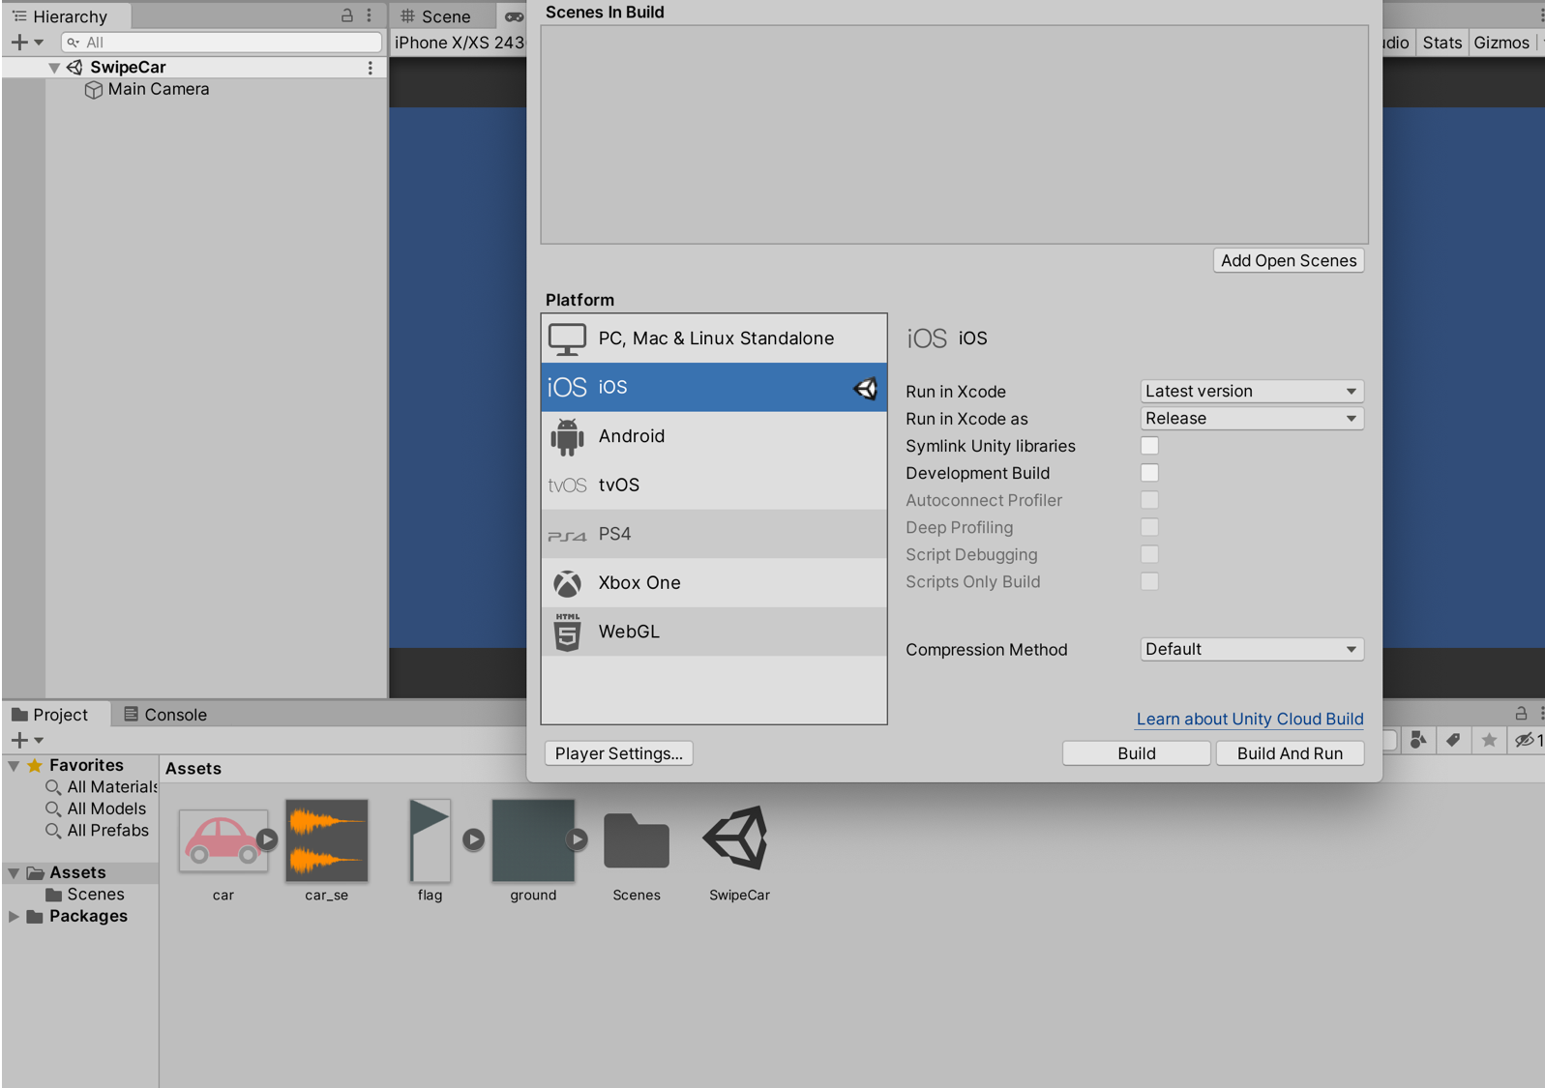Enable Development Build checkbox
The width and height of the screenshot is (1545, 1088).
click(1149, 473)
